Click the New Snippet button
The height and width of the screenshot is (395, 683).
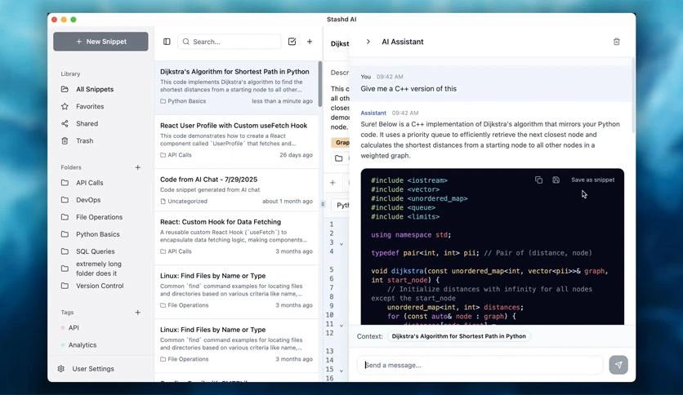(x=100, y=42)
